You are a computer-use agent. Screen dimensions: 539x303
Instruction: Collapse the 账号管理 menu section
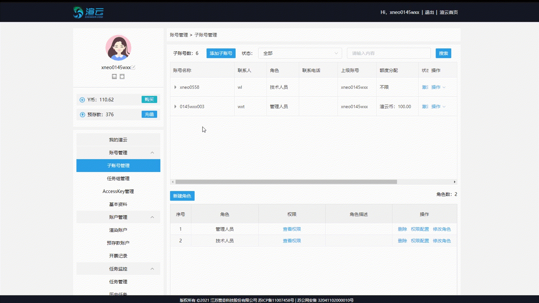pyautogui.click(x=118, y=153)
